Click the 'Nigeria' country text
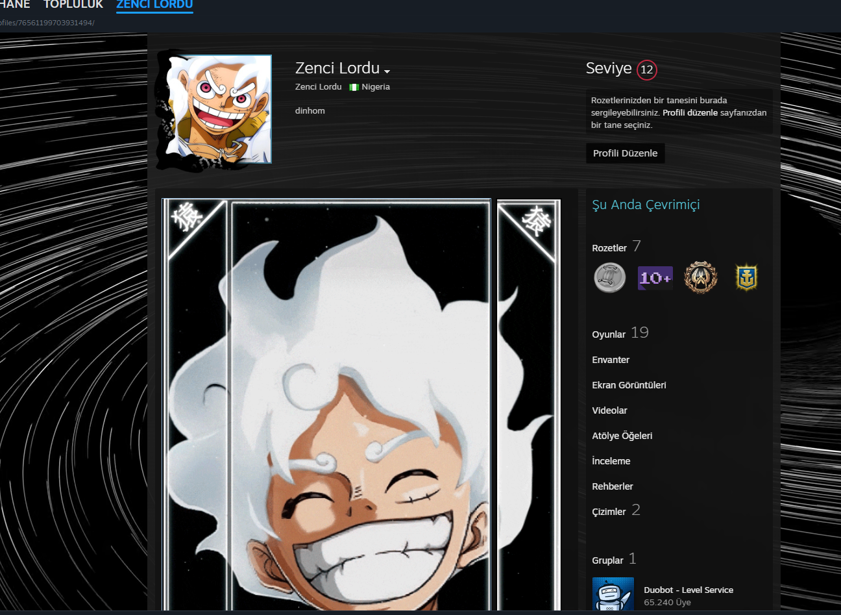Viewport: 841px width, 615px height. [376, 87]
